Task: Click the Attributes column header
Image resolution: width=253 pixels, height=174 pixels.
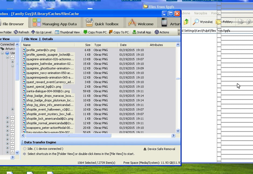Action: (x=161, y=45)
